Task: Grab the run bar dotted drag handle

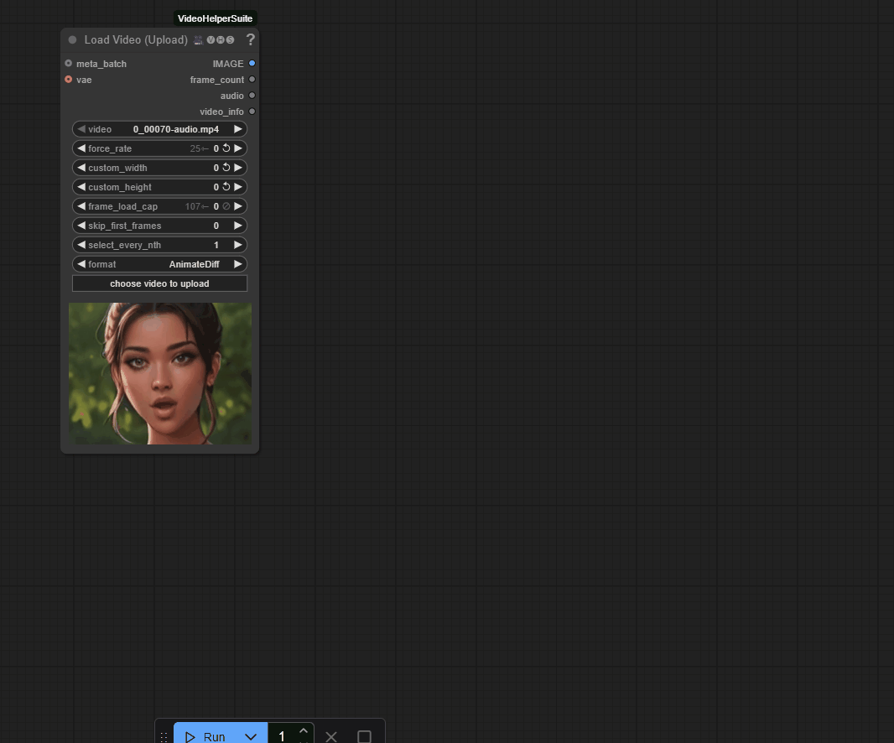Action: click(164, 737)
